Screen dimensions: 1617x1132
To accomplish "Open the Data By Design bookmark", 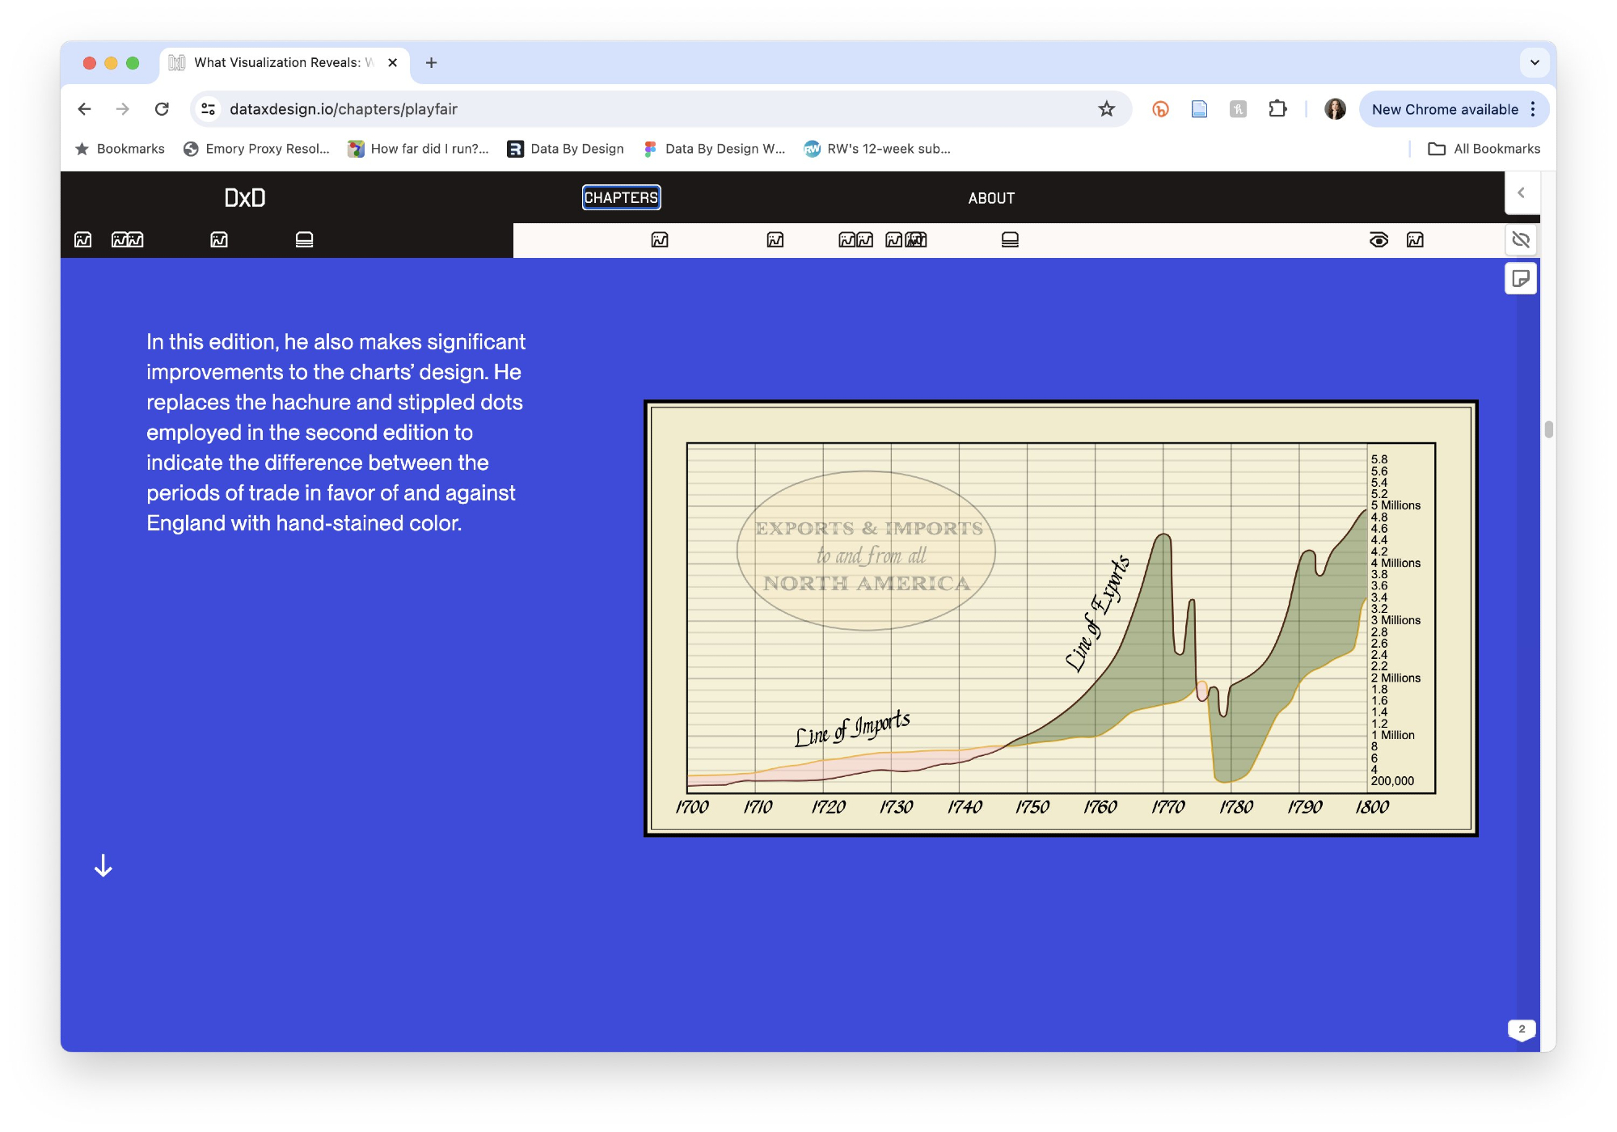I will pos(566,149).
